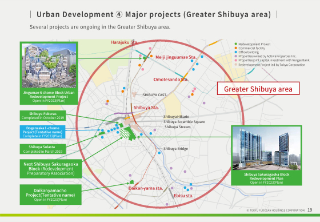The height and width of the screenshot is (222, 320).
Task: Click the SHIBUYA CAST. map label
Action: point(154,95)
